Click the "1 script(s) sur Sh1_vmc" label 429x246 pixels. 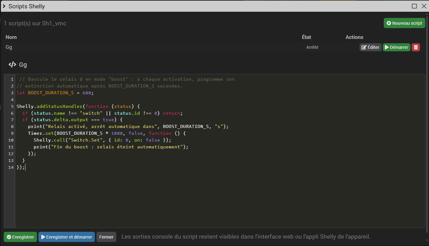(35, 23)
